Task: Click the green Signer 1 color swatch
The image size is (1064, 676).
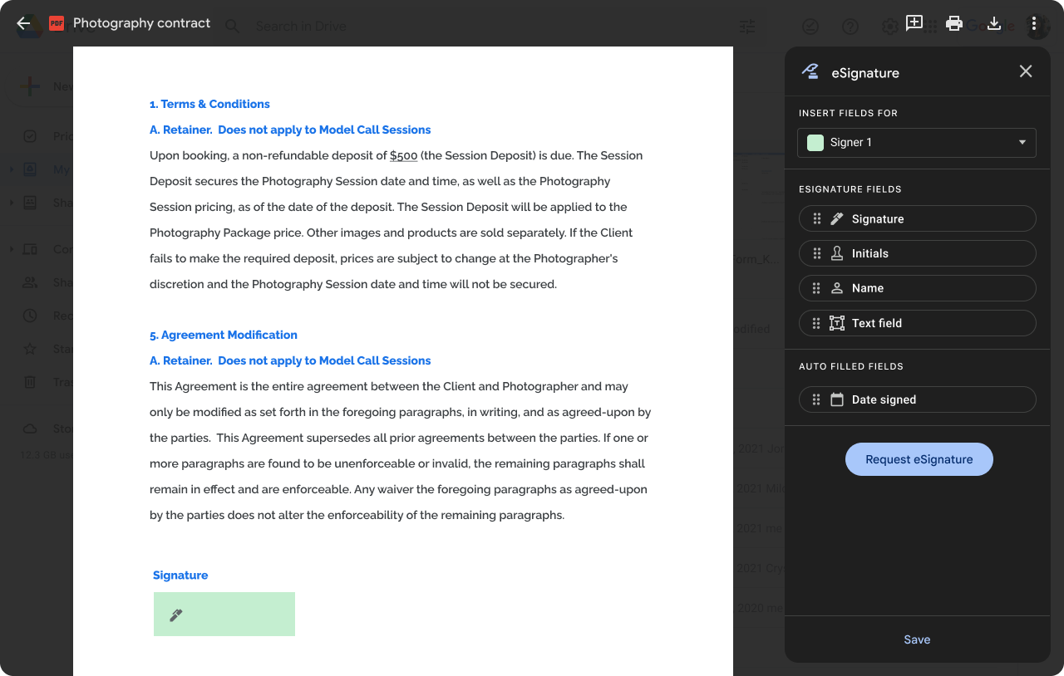Action: coord(815,143)
